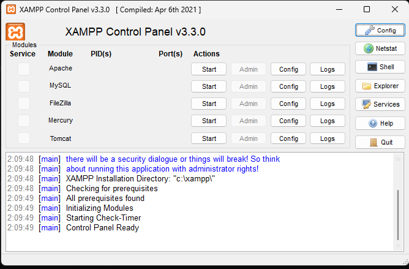Click the XAMPP orange logo icon

pyautogui.click(x=15, y=32)
